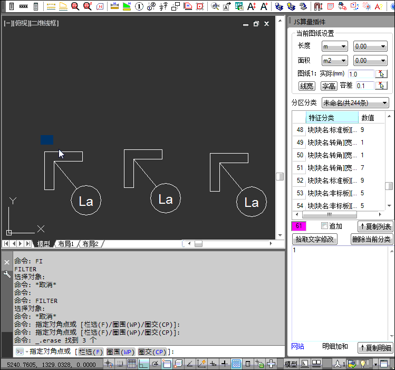
Task: Enable the 追加 checkbox
Action: pos(324,226)
